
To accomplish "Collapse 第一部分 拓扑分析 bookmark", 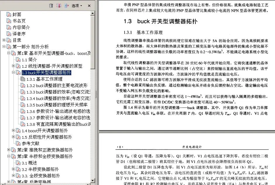I will [x=4, y=47].
